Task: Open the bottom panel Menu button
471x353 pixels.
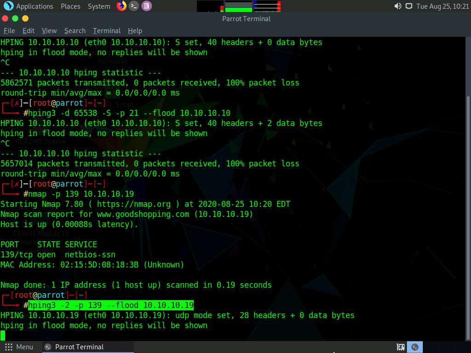Action: tap(19, 347)
